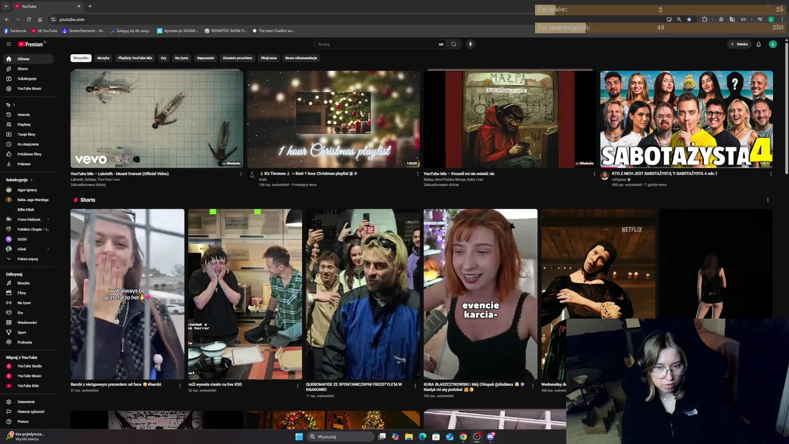Open Do obejrzenia watch later
Screen dimensions: 789x444
pyautogui.click(x=28, y=144)
